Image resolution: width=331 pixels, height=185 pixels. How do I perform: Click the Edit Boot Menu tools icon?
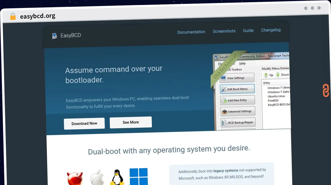point(224,89)
